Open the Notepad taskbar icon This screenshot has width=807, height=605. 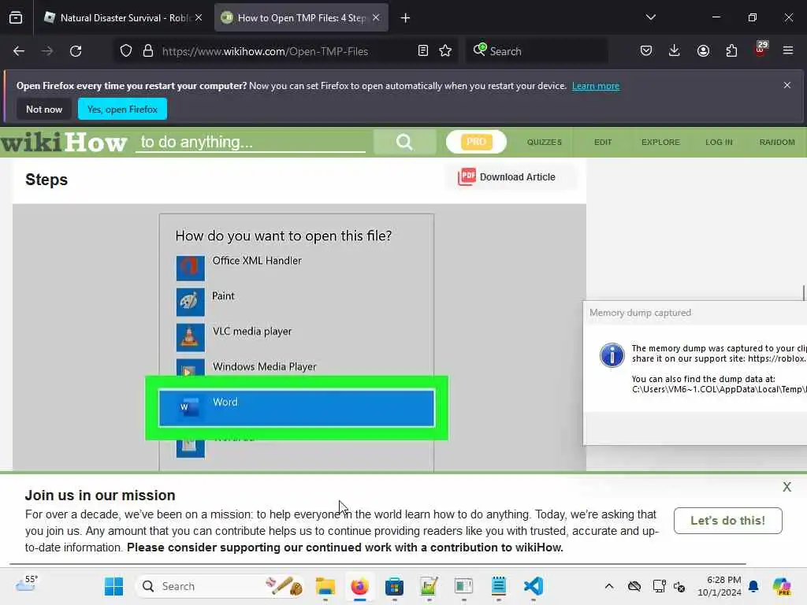[499, 586]
